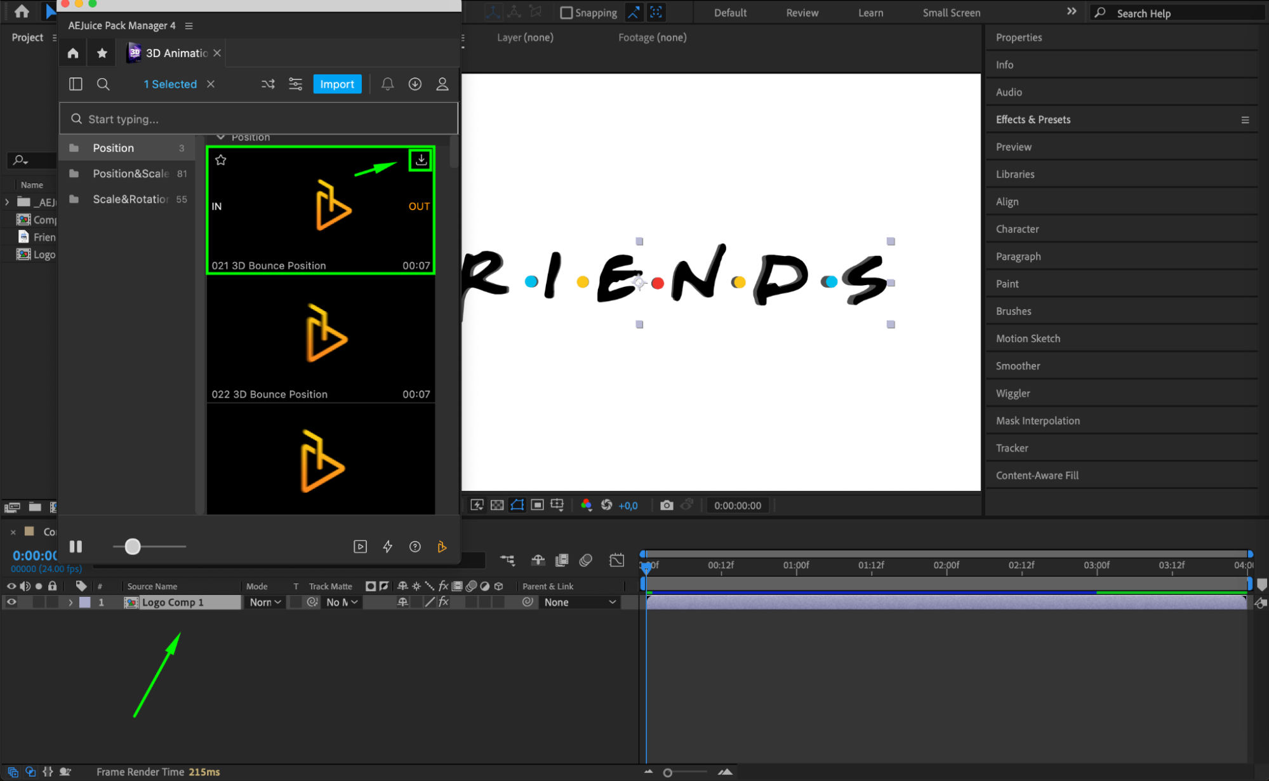Go to Pack Manager home icon
The height and width of the screenshot is (781, 1269).
click(73, 53)
